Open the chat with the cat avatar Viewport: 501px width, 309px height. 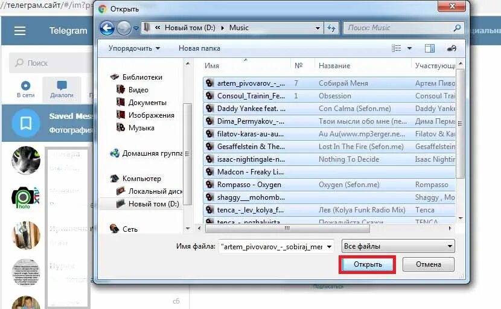click(26, 160)
